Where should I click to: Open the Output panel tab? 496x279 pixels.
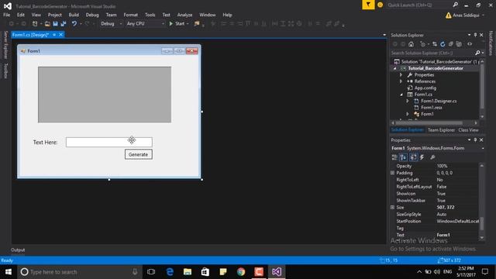click(x=18, y=250)
